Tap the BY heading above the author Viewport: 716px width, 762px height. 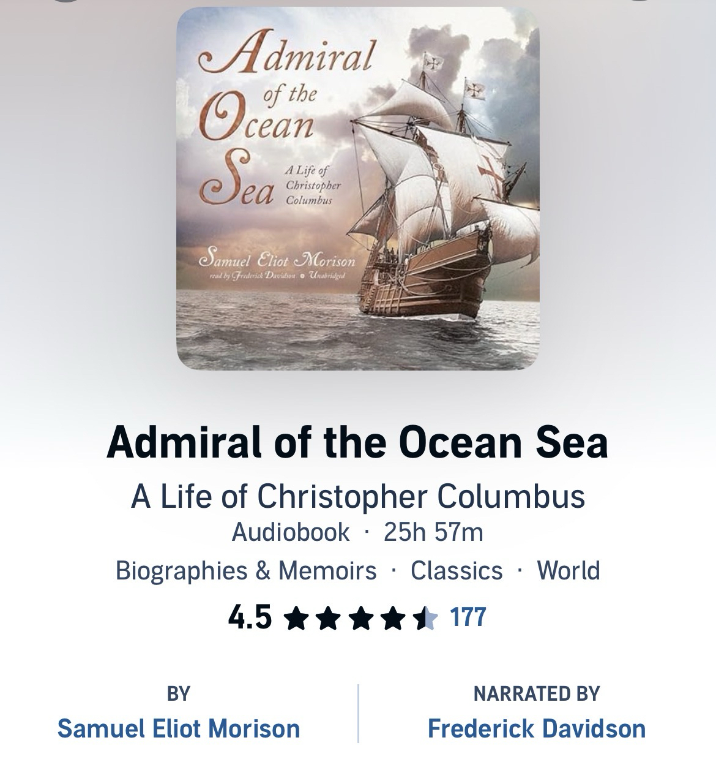(179, 693)
